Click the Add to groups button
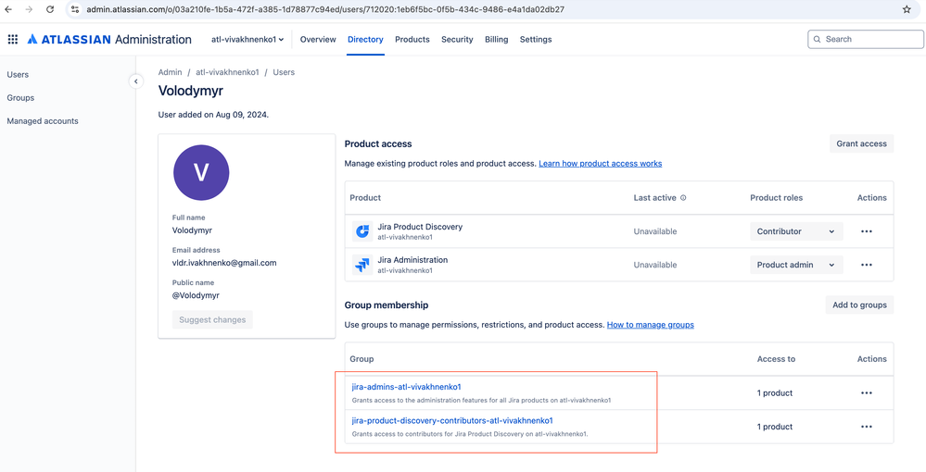Image resolution: width=926 pixels, height=472 pixels. point(859,305)
